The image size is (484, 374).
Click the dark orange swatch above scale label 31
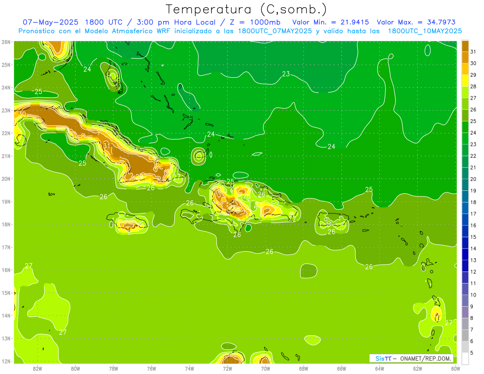(x=465, y=46)
